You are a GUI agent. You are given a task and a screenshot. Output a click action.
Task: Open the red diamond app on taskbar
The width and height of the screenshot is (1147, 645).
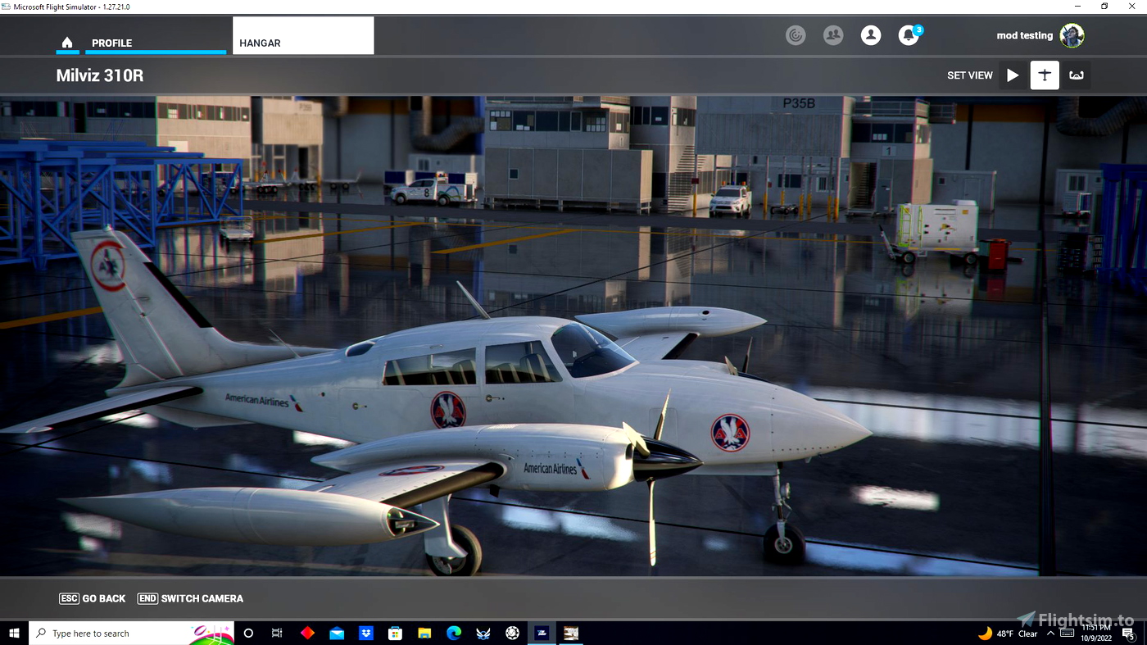307,633
